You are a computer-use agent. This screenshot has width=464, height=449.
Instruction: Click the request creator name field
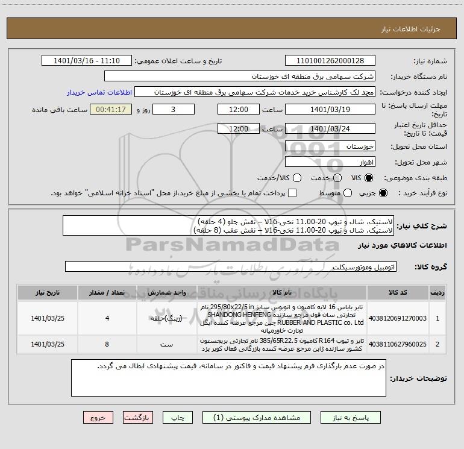coord(255,92)
